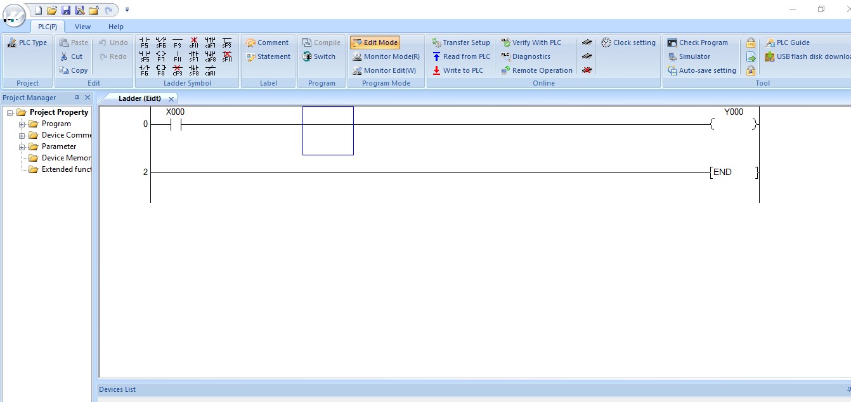
Task: Open the round application menu button
Action: (14, 14)
